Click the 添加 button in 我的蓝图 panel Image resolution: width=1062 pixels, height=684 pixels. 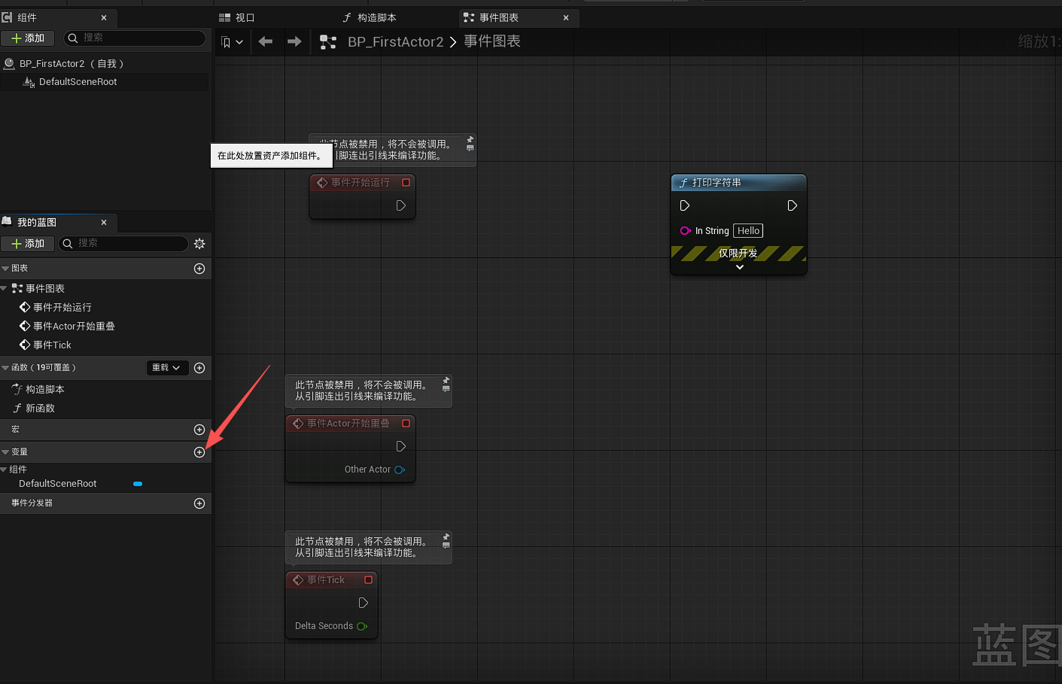[x=28, y=243]
